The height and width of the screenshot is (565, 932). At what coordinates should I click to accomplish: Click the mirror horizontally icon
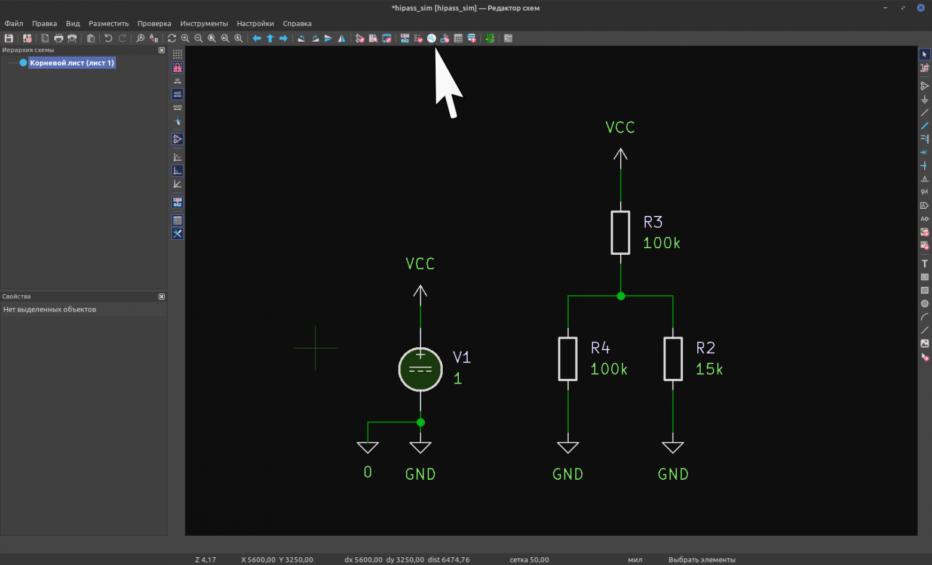pos(342,38)
